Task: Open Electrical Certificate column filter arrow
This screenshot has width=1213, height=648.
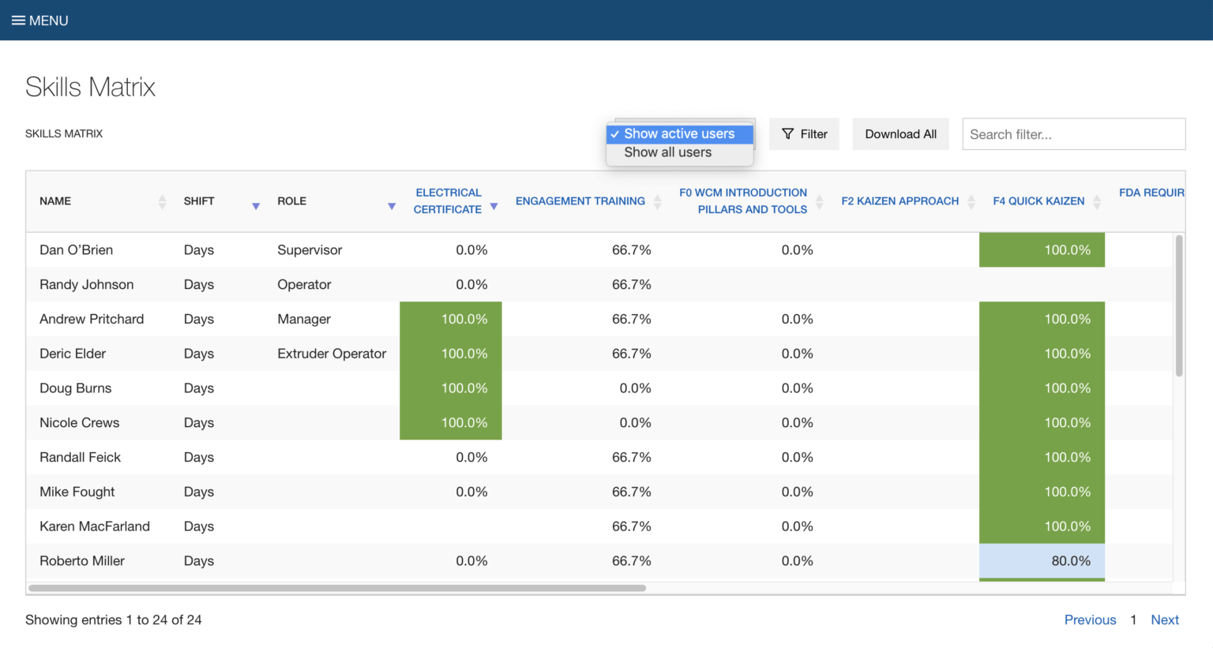Action: coord(494,206)
